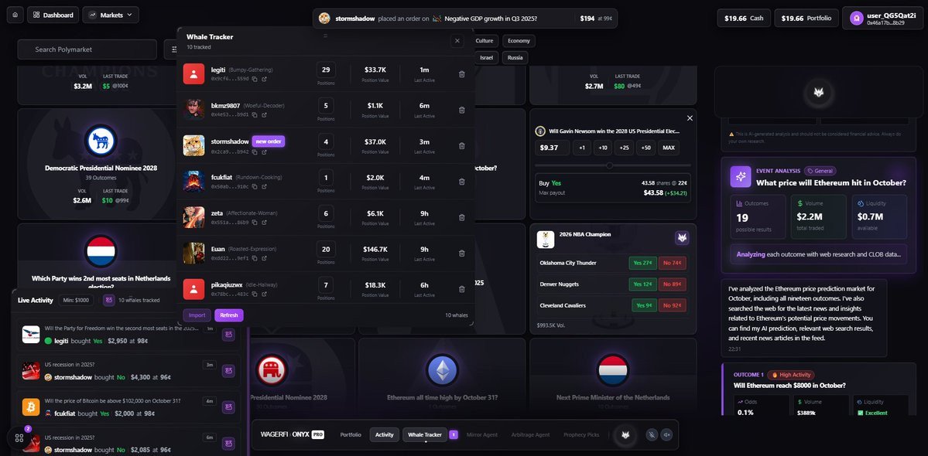Open bkmz9807's profile in external link

point(264,115)
